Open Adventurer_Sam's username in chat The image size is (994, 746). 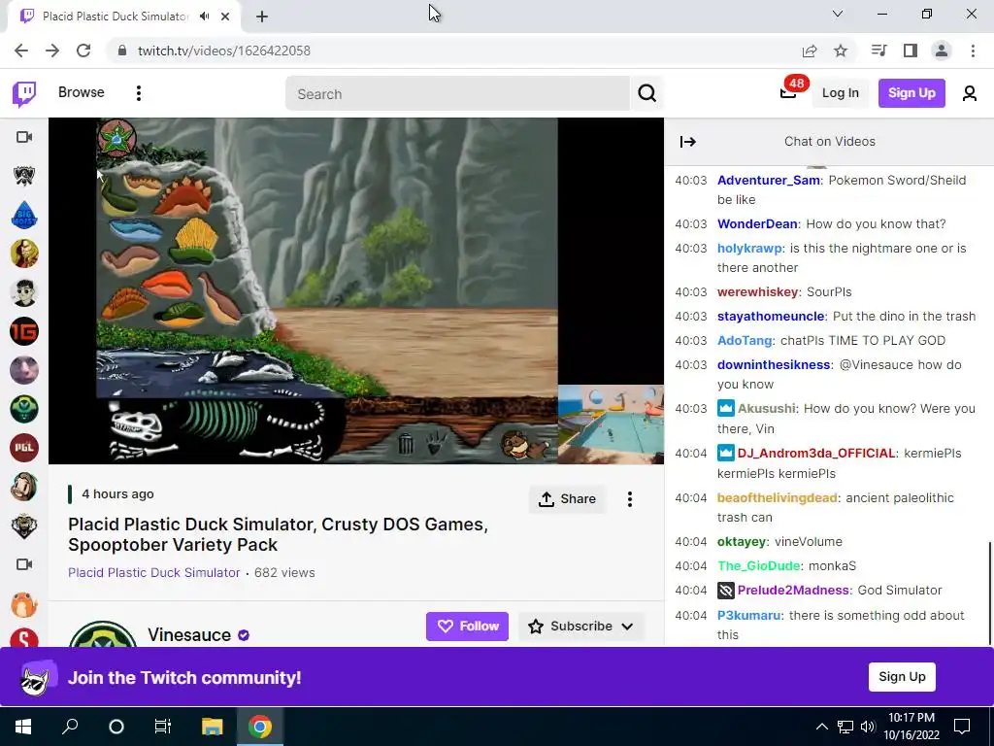coord(769,180)
